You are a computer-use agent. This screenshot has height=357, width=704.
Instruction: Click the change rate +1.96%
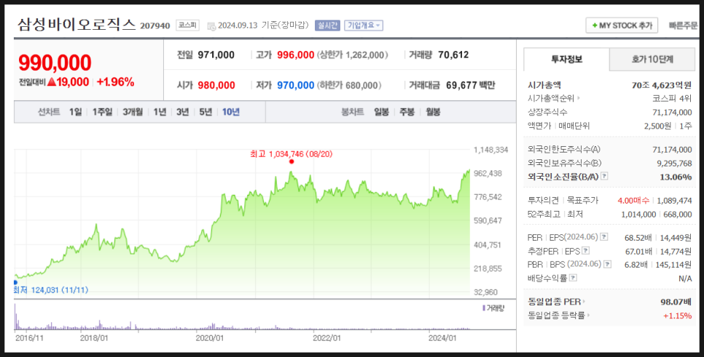pyautogui.click(x=115, y=82)
